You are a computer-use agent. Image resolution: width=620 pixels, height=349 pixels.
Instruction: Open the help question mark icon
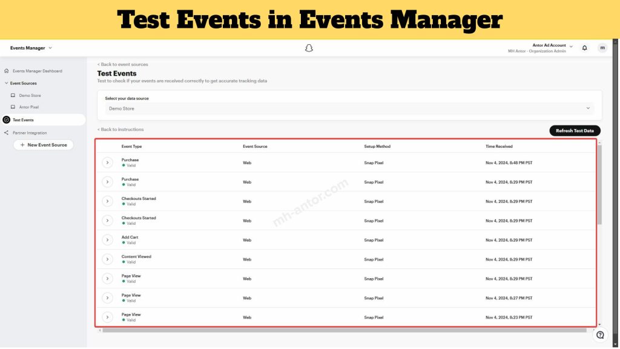click(x=600, y=335)
